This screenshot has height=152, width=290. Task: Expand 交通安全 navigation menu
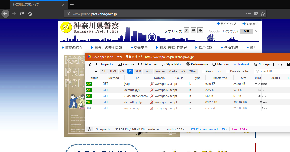(x=139, y=48)
